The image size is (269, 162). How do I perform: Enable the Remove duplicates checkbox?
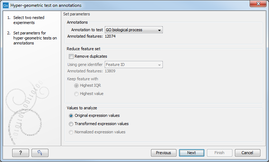pos(71,56)
